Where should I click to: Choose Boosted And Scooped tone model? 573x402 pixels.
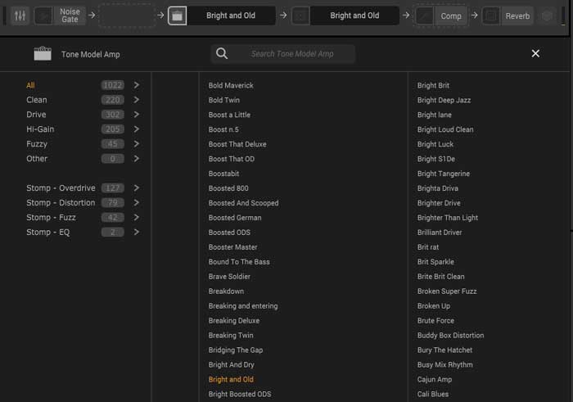pyautogui.click(x=243, y=203)
